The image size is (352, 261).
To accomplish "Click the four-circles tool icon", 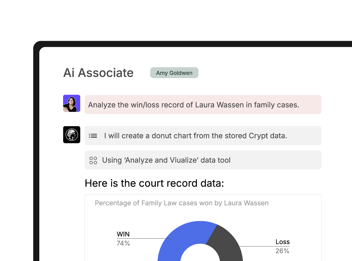I will click(x=93, y=160).
